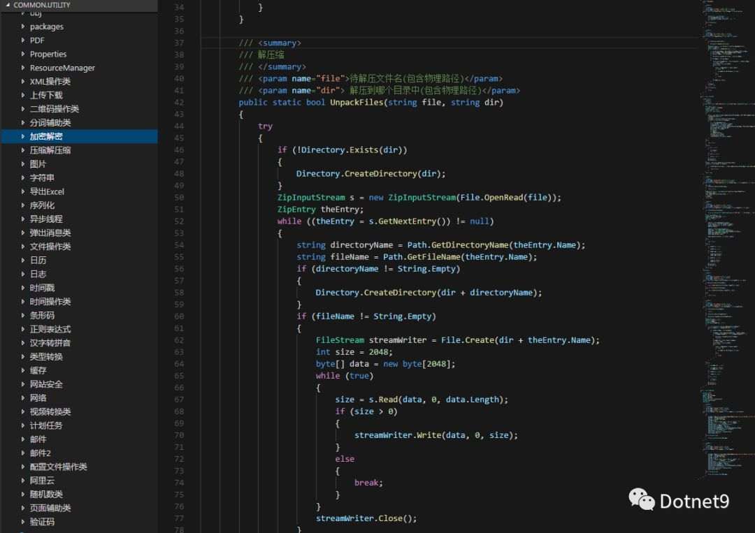
Task: Click the minimap code overview
Action: 726,240
